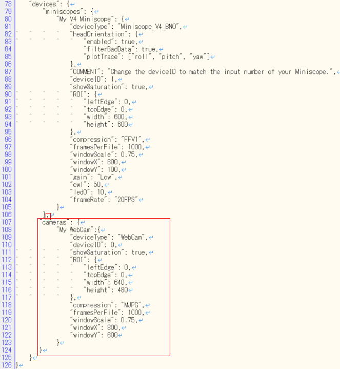Click the "plotTrace" key text

pos(104,57)
